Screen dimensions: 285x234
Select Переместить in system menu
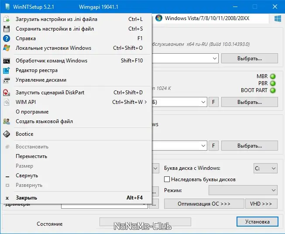pos(76,156)
